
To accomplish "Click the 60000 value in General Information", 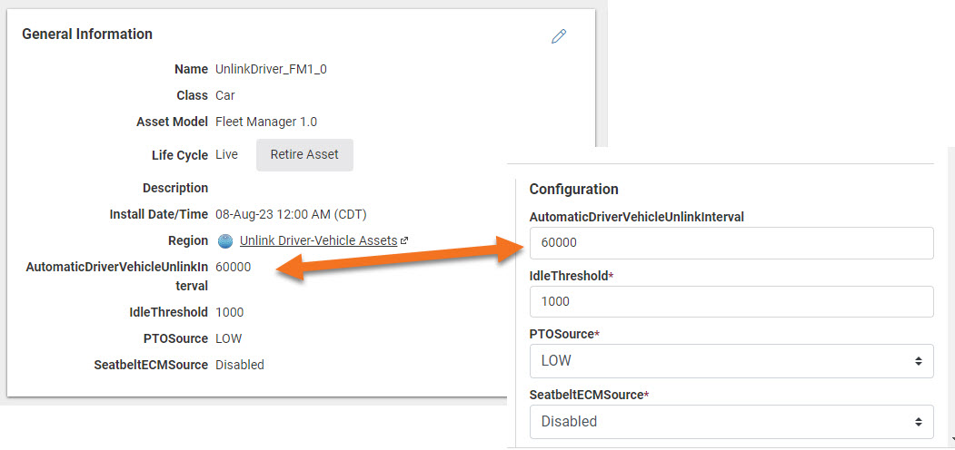I will (x=234, y=267).
